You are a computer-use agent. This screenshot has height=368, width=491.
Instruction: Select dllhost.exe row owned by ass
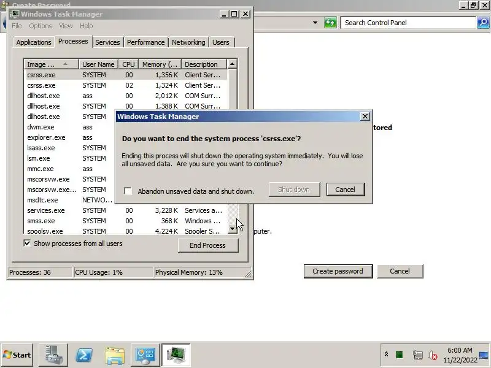tap(126, 96)
